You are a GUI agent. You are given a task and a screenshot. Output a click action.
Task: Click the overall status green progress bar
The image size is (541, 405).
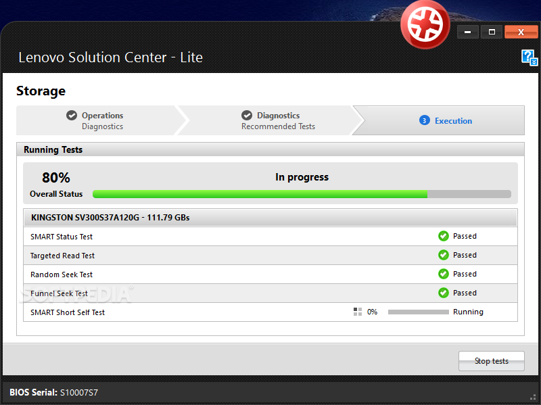pos(302,194)
